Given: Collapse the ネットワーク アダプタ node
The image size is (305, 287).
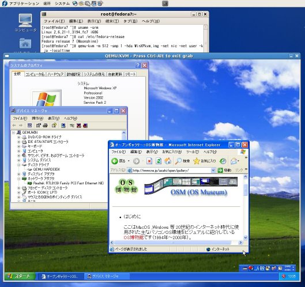Looking at the screenshot, I should pyautogui.click(x=18, y=179).
